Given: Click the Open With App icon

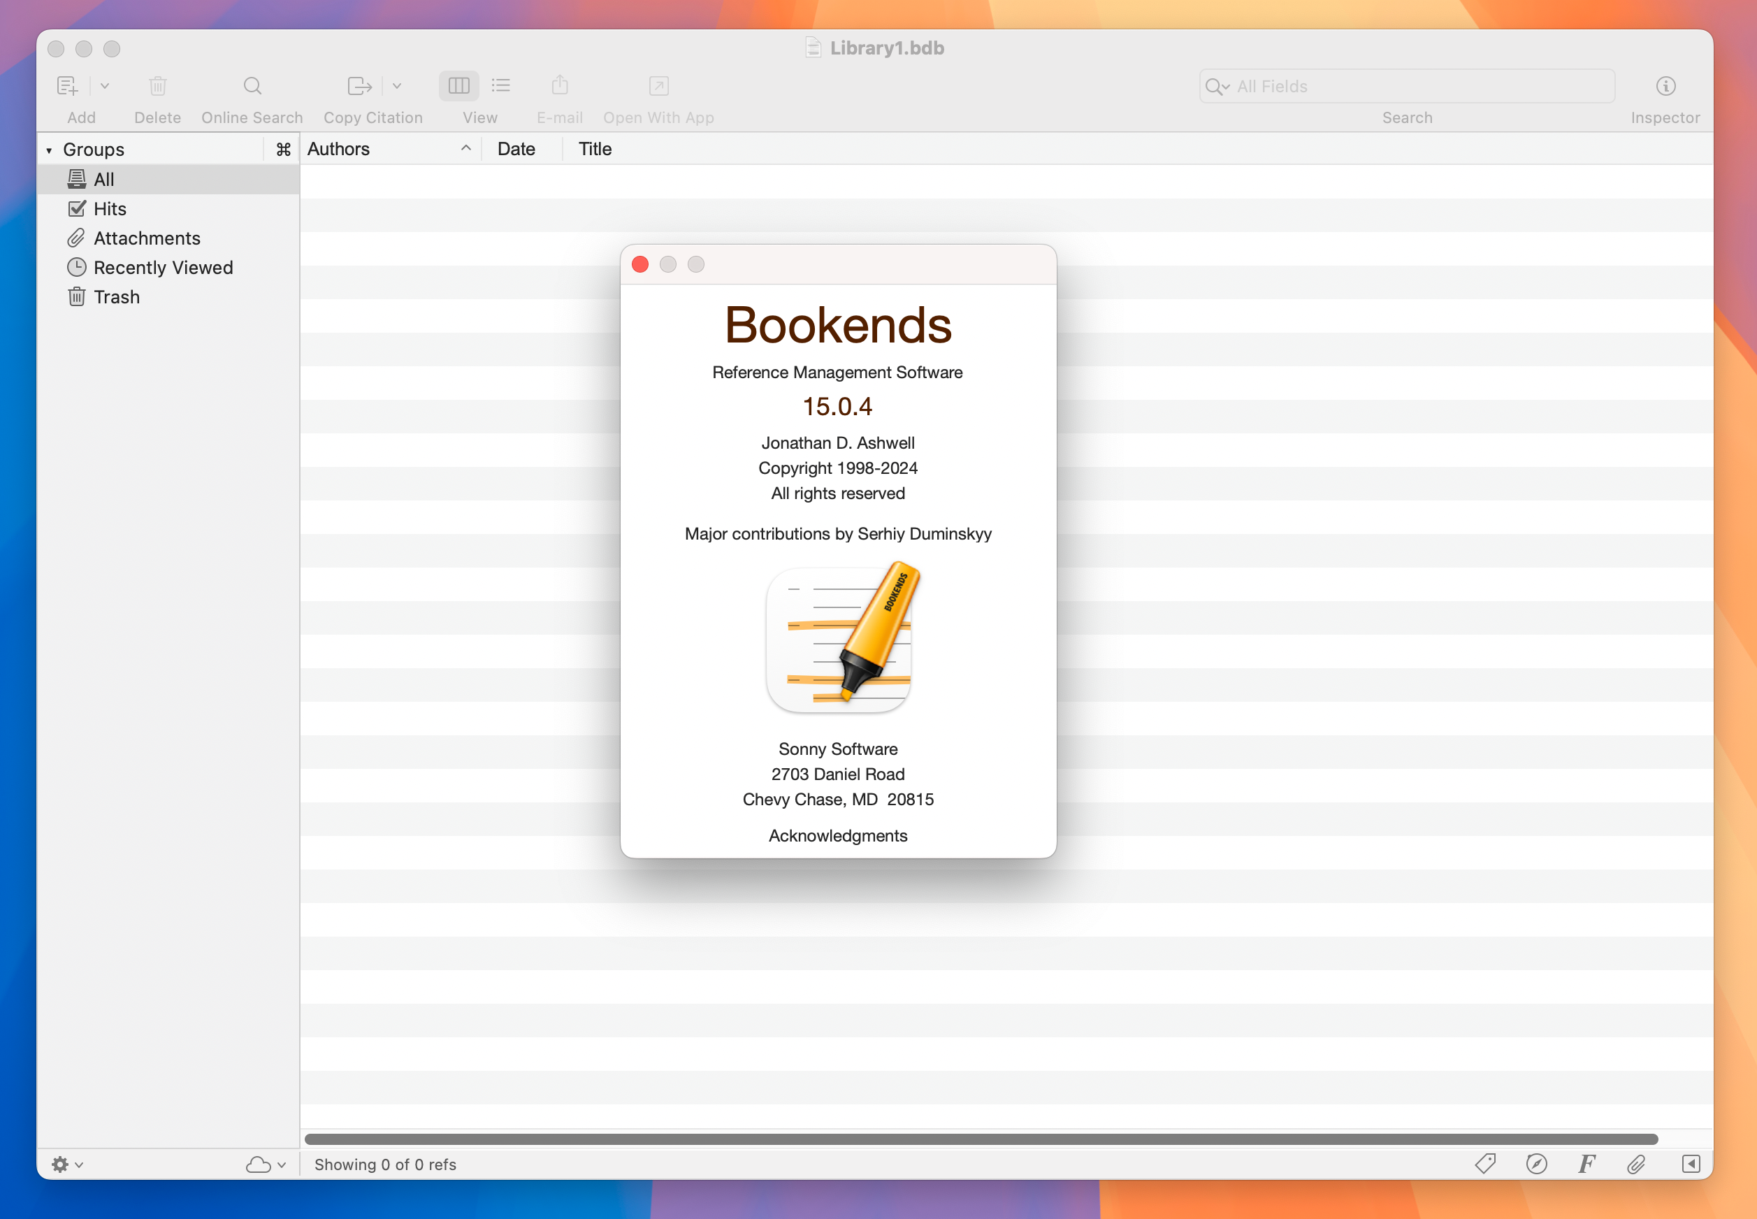Looking at the screenshot, I should [658, 85].
